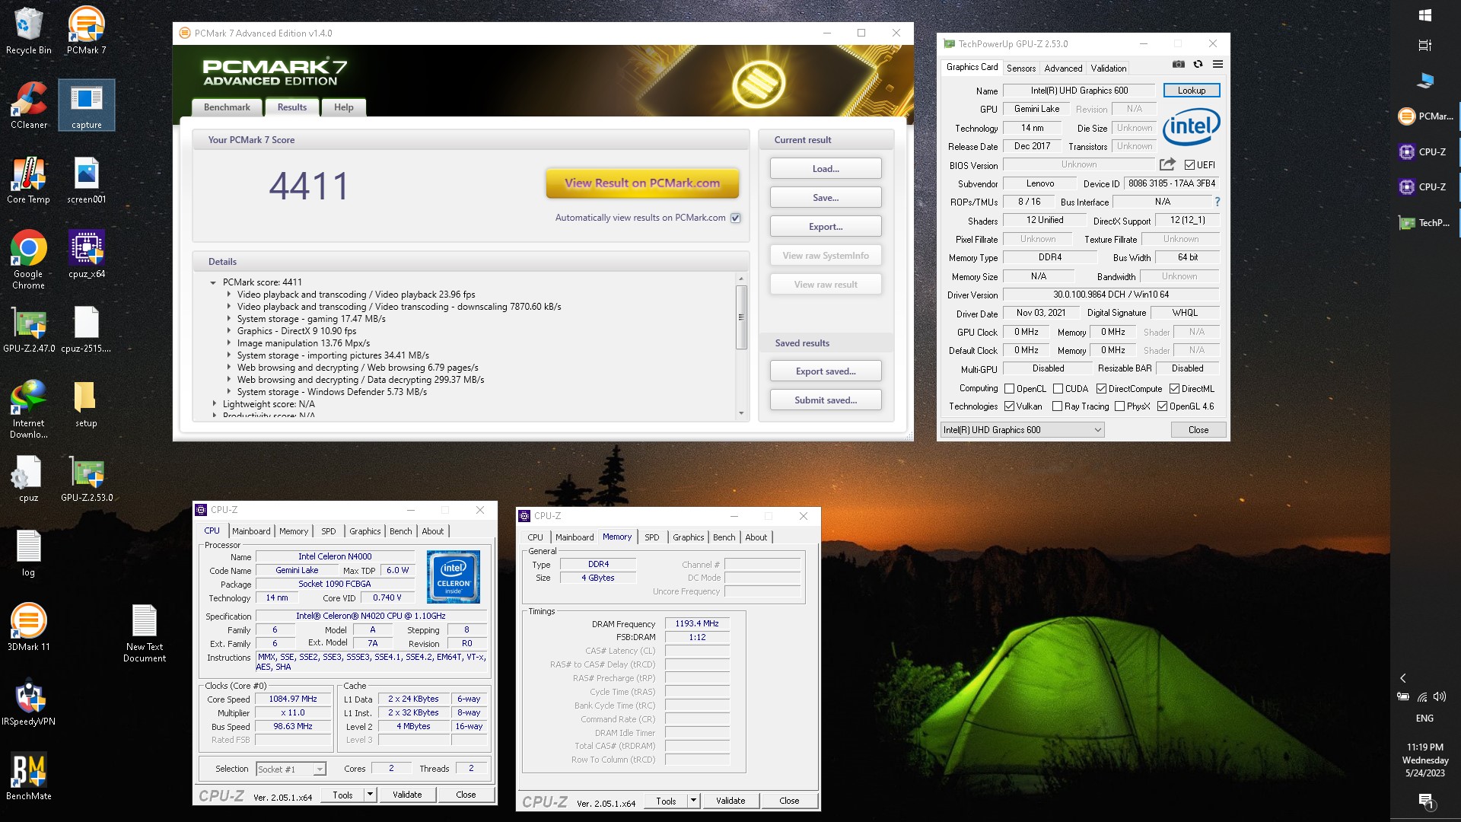Open the Windows Start button
The image size is (1461, 822).
pos(1425,15)
